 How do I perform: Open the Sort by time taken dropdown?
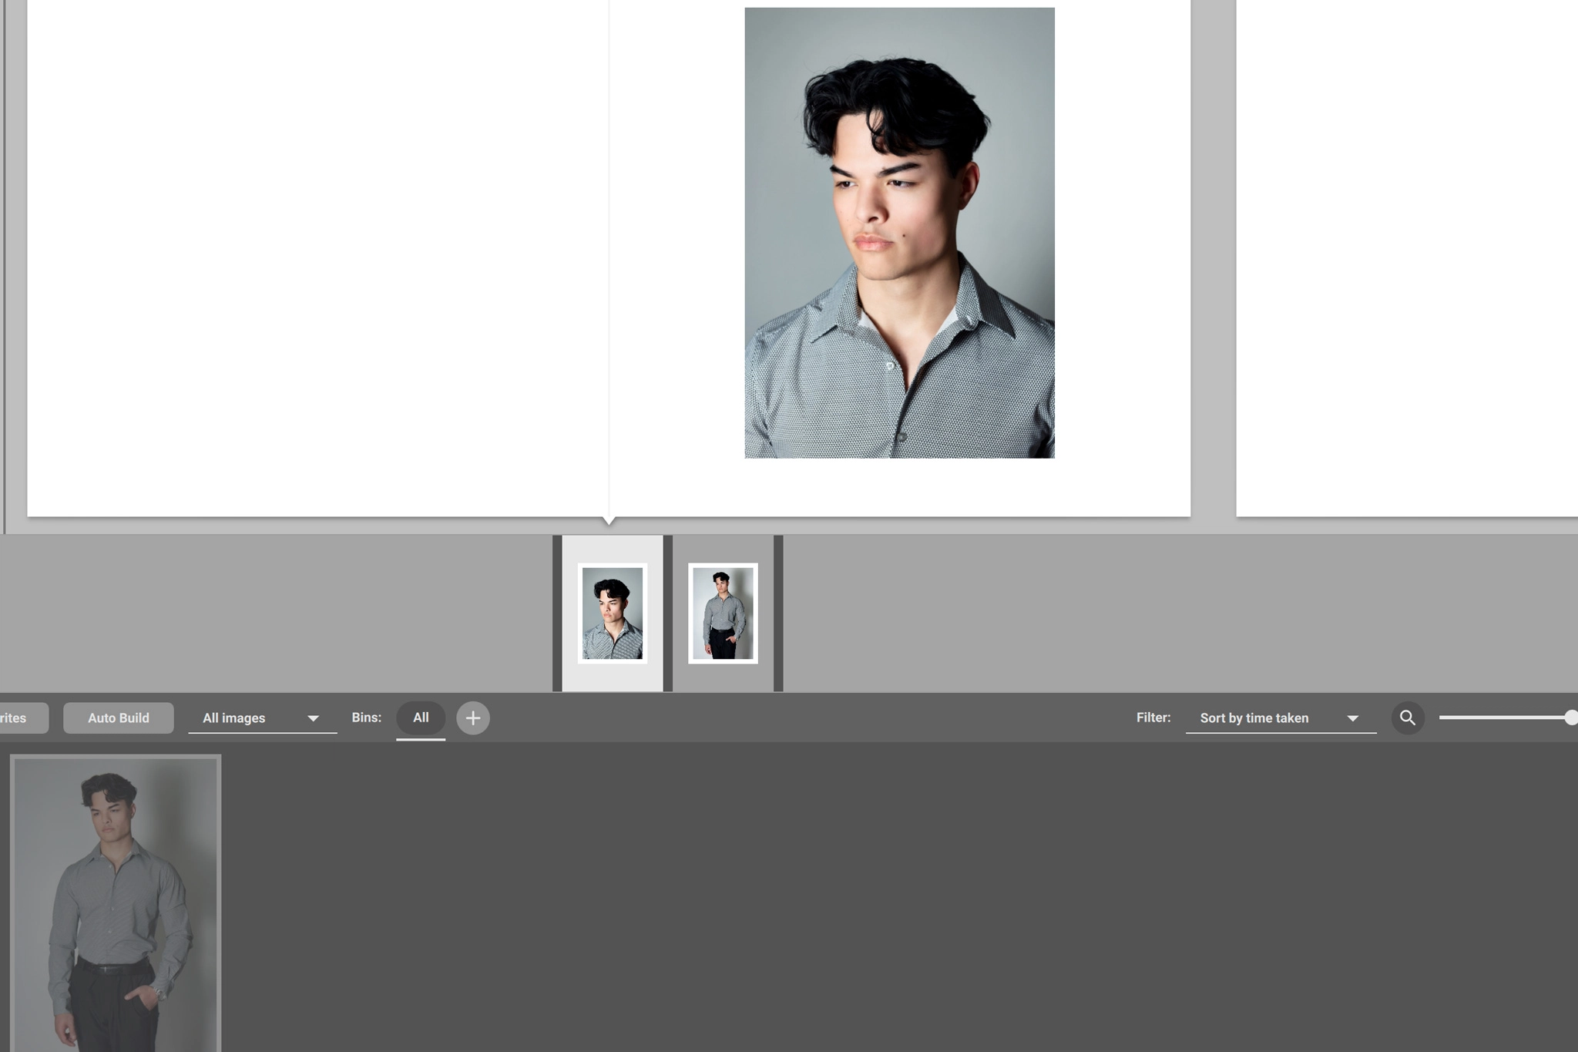[x=1281, y=718]
